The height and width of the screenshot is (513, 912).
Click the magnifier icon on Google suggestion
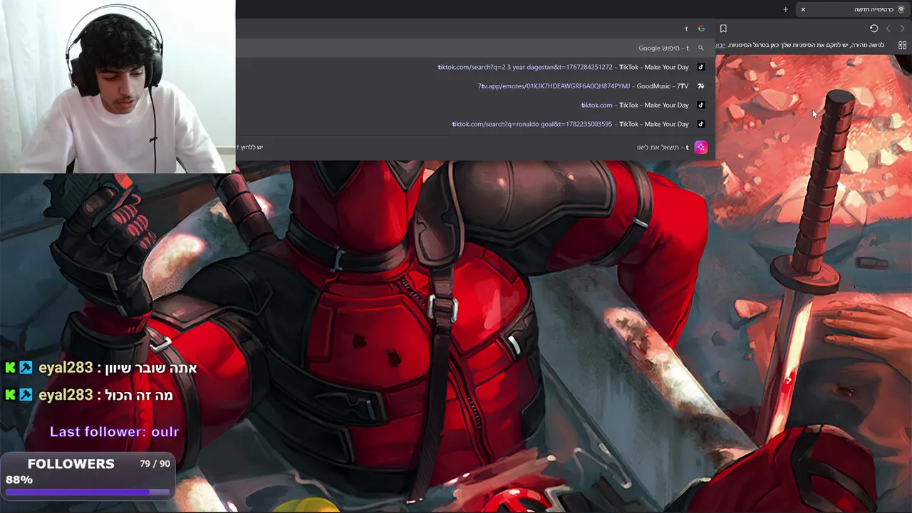tap(701, 48)
